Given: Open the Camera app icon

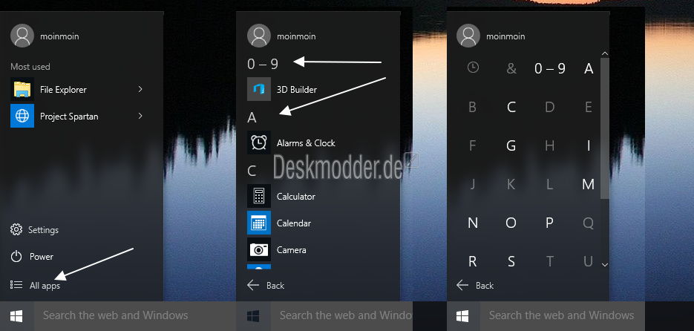Looking at the screenshot, I should tap(259, 249).
